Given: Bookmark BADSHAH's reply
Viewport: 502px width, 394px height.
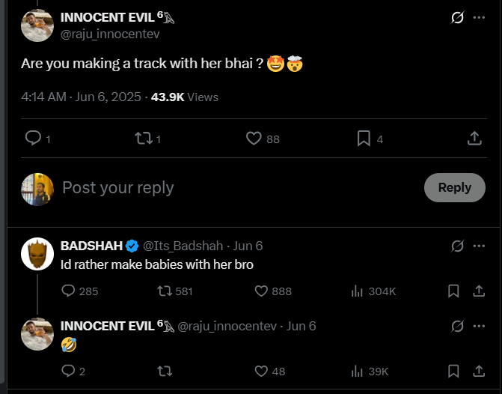Looking at the screenshot, I should click(453, 291).
